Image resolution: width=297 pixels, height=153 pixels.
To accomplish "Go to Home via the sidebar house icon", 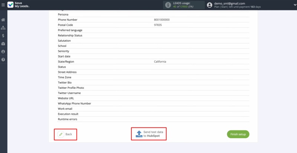I will pos(3,20).
